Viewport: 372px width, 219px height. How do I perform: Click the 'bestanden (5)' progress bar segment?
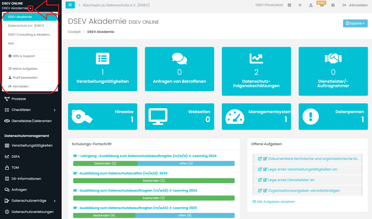coord(104,215)
